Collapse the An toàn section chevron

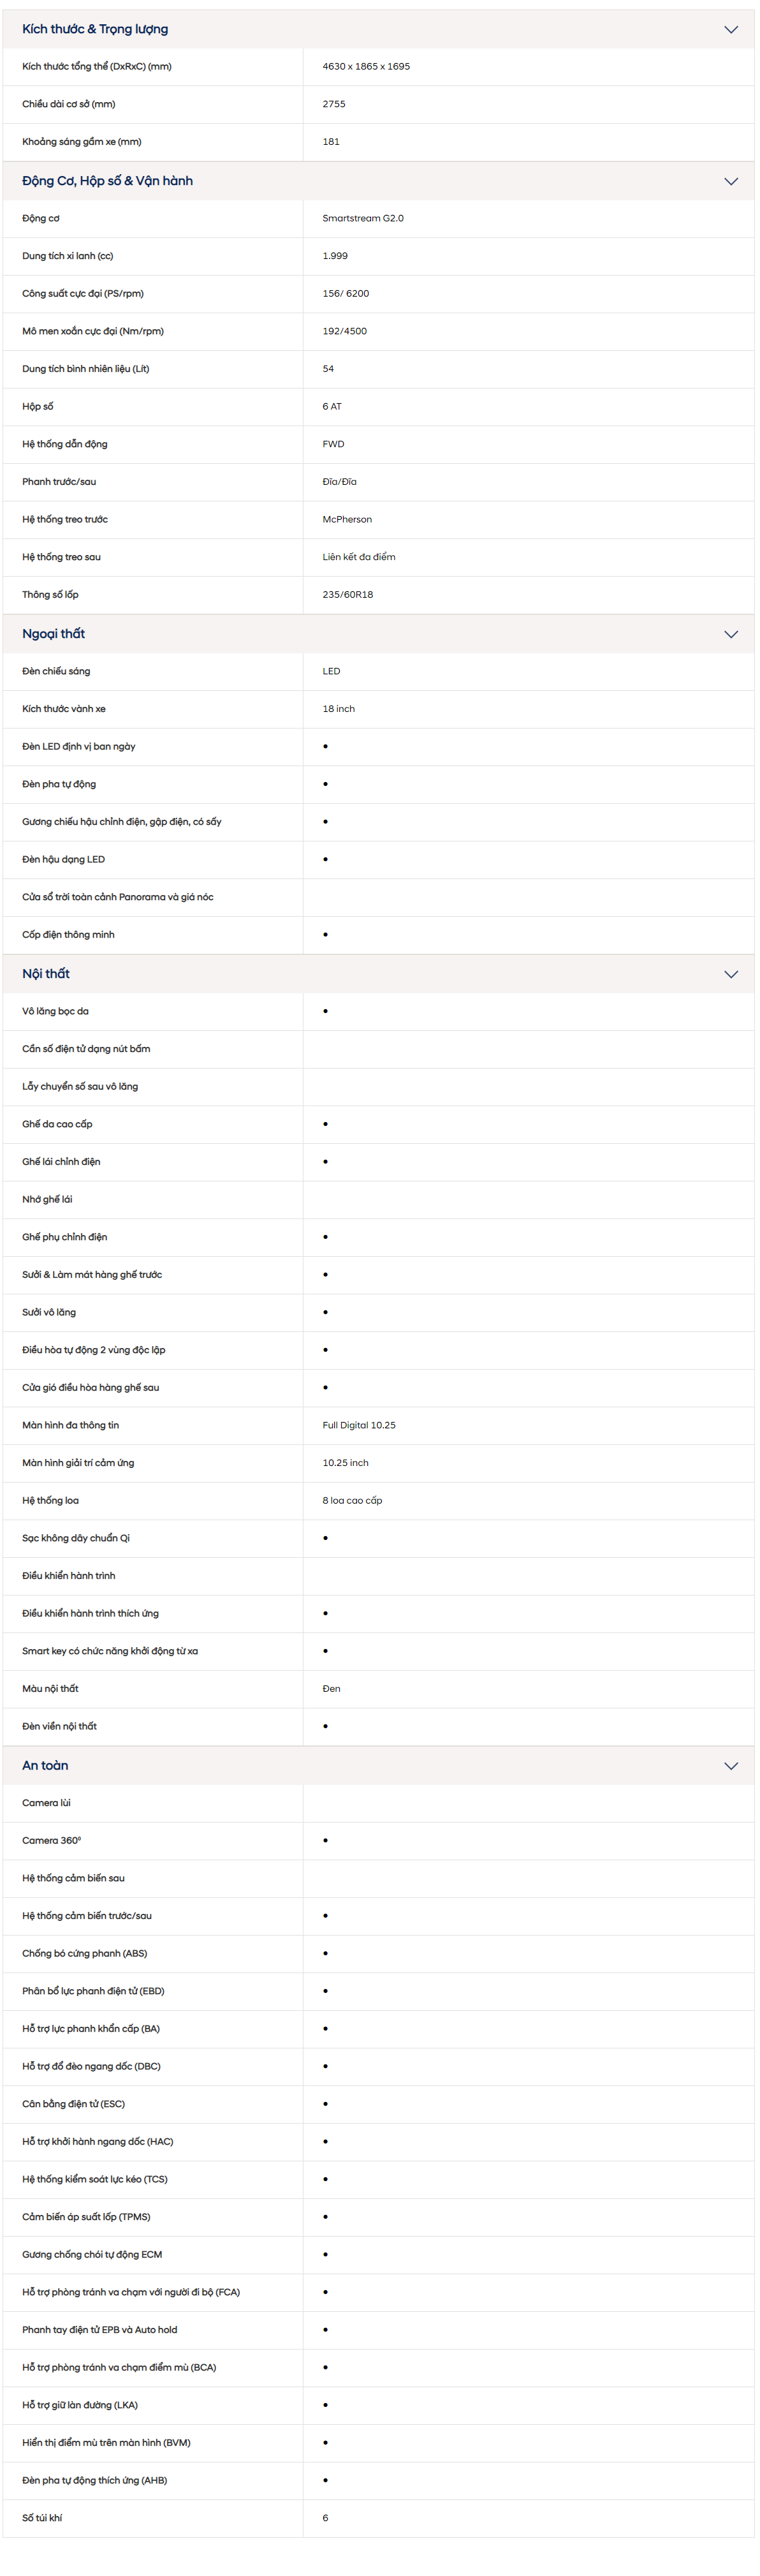tap(731, 1767)
